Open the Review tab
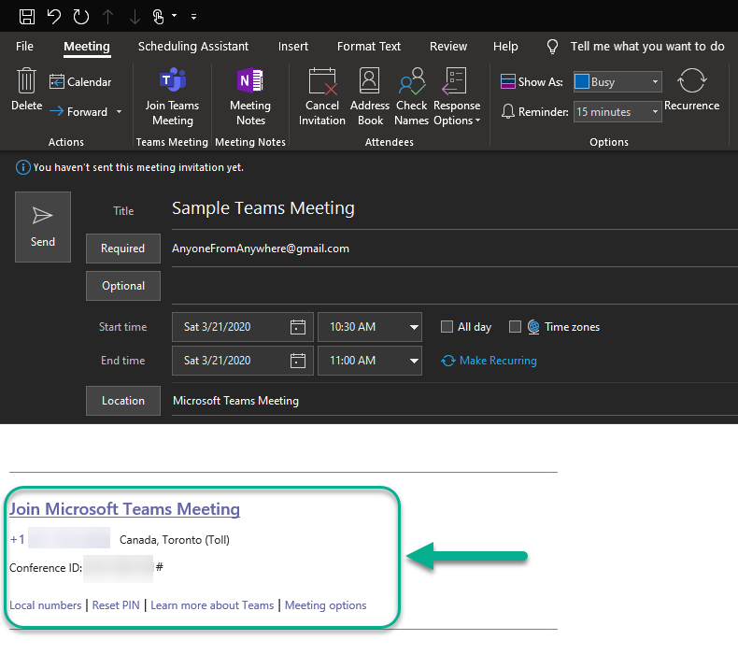This screenshot has width=738, height=654. (x=448, y=46)
